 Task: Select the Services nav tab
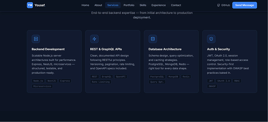click(113, 5)
